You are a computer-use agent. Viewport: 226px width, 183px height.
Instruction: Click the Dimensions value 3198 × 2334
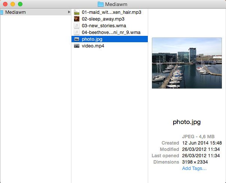[195, 162]
